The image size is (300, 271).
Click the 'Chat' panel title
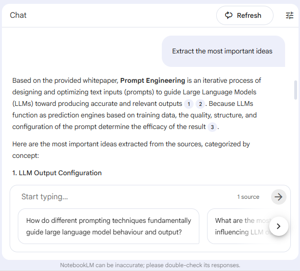click(x=18, y=15)
